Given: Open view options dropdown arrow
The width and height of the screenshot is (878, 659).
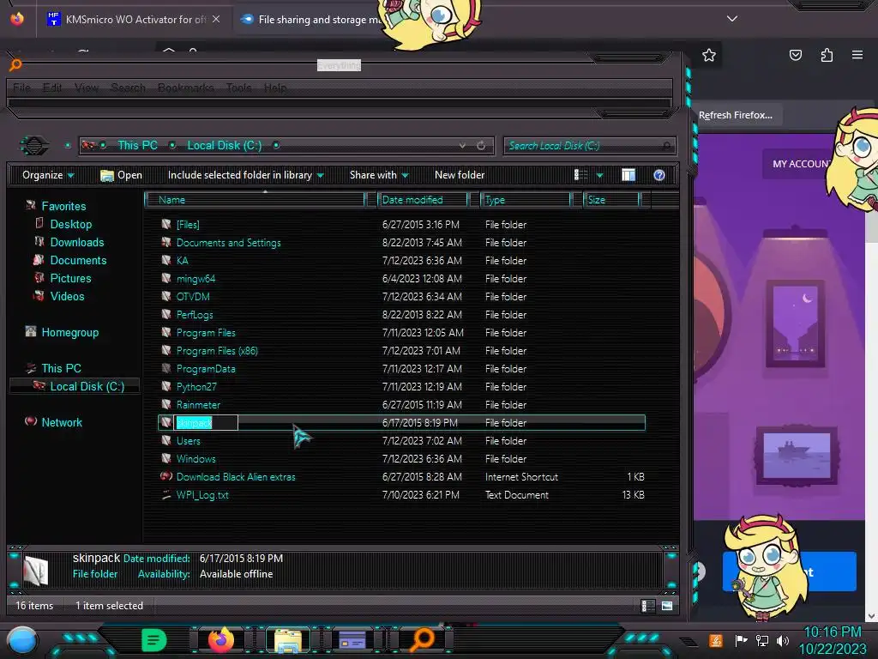Looking at the screenshot, I should (599, 175).
